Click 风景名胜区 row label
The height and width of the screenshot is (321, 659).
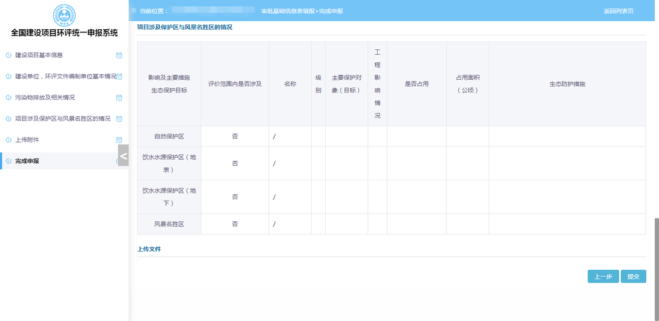(x=169, y=224)
